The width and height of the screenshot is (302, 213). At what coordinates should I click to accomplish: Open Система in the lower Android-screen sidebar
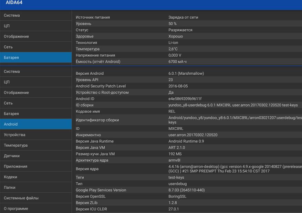[36, 71]
